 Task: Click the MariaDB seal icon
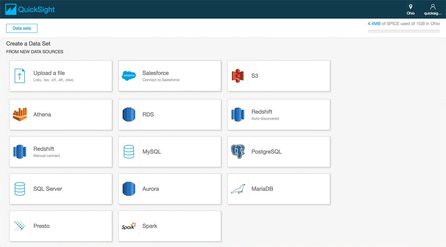(x=238, y=189)
